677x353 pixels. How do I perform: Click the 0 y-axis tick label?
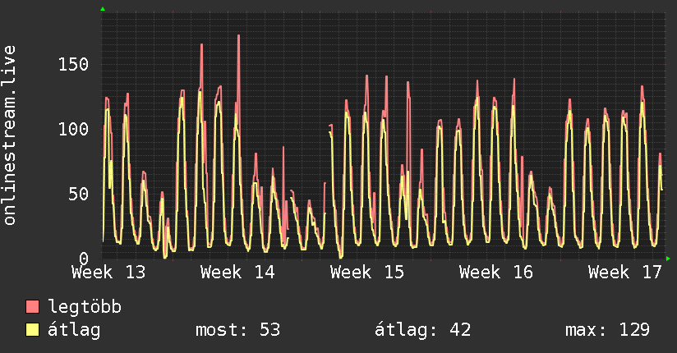point(84,259)
